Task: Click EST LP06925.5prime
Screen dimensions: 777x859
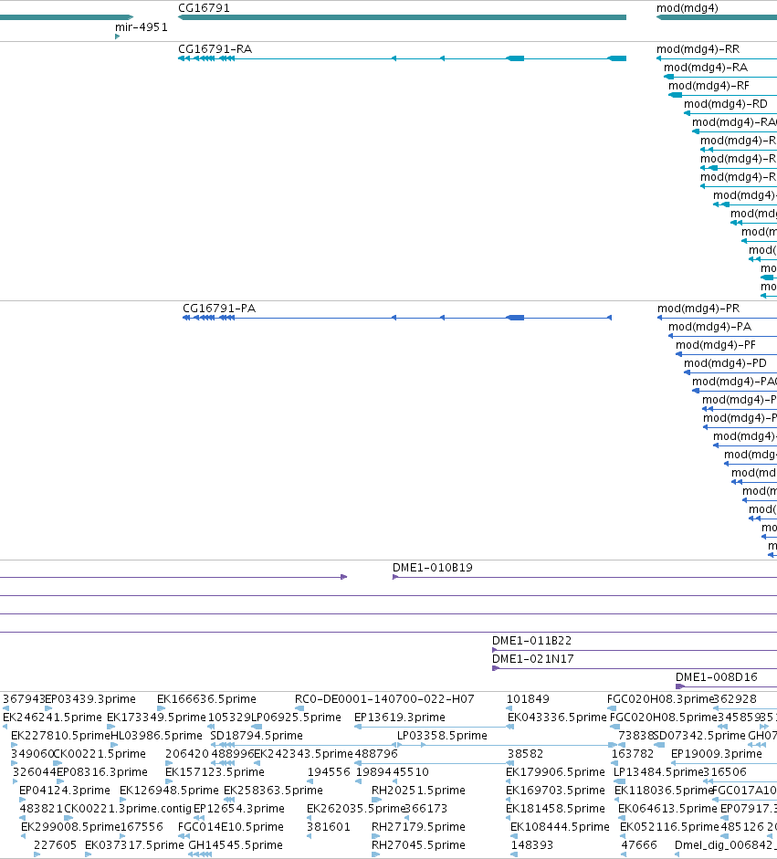Action: point(296,718)
